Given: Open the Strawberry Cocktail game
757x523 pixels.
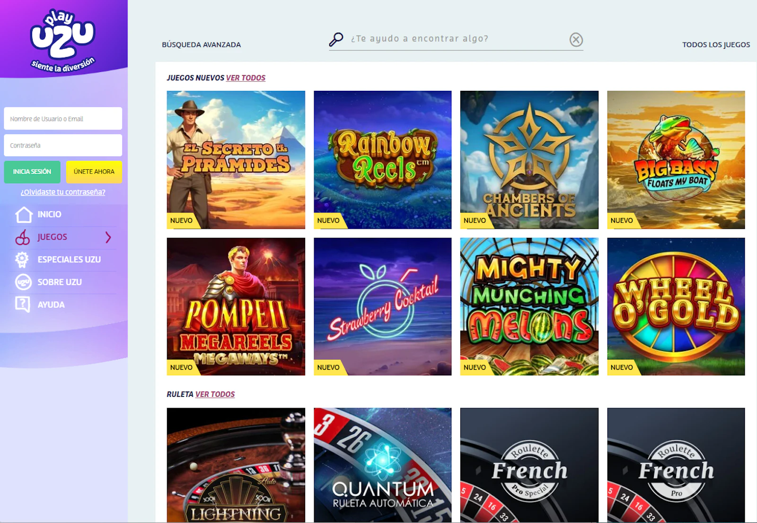Looking at the screenshot, I should (x=383, y=306).
